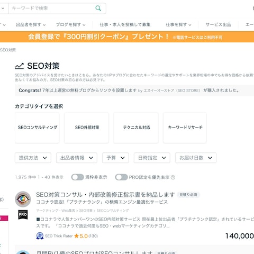
Task: Open the search category dropdown chevron
Action: 3,8
